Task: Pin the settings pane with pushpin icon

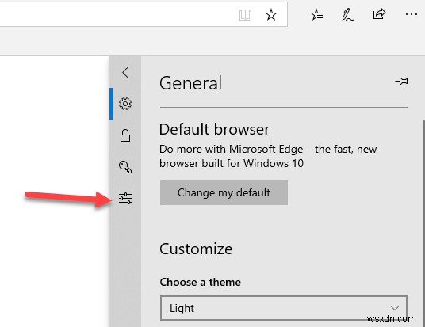Action: (x=401, y=81)
